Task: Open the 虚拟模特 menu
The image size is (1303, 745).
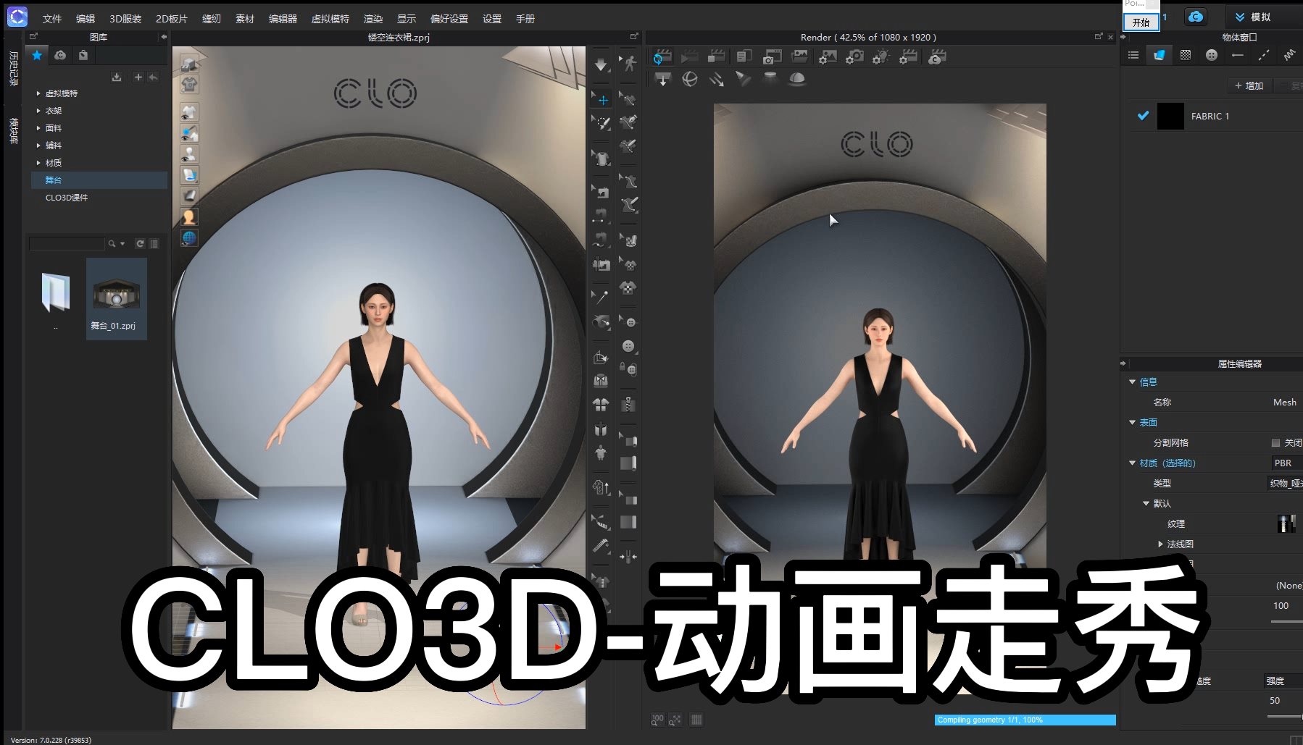Action: (x=330, y=19)
